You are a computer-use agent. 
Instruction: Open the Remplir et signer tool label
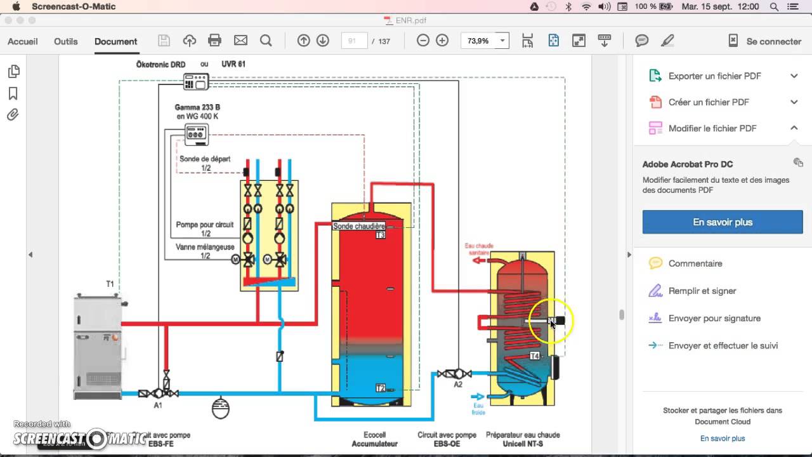[x=702, y=291]
